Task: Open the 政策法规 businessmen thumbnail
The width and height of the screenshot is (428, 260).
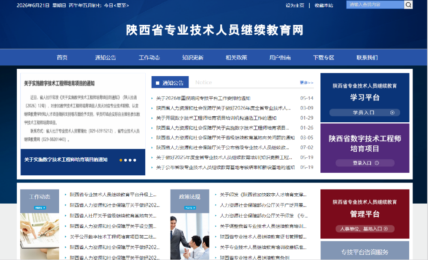Action: (190, 236)
